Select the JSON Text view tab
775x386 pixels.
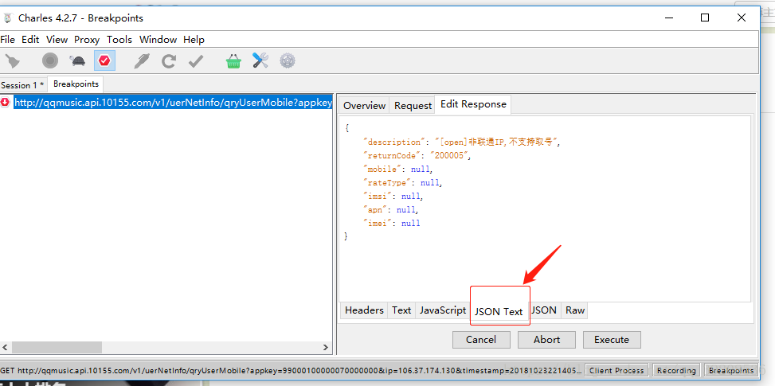[499, 311]
